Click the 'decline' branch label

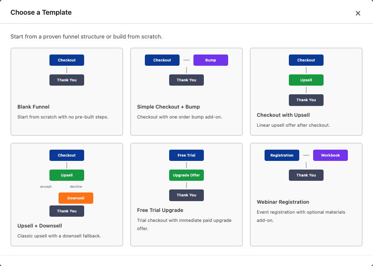[x=75, y=186]
